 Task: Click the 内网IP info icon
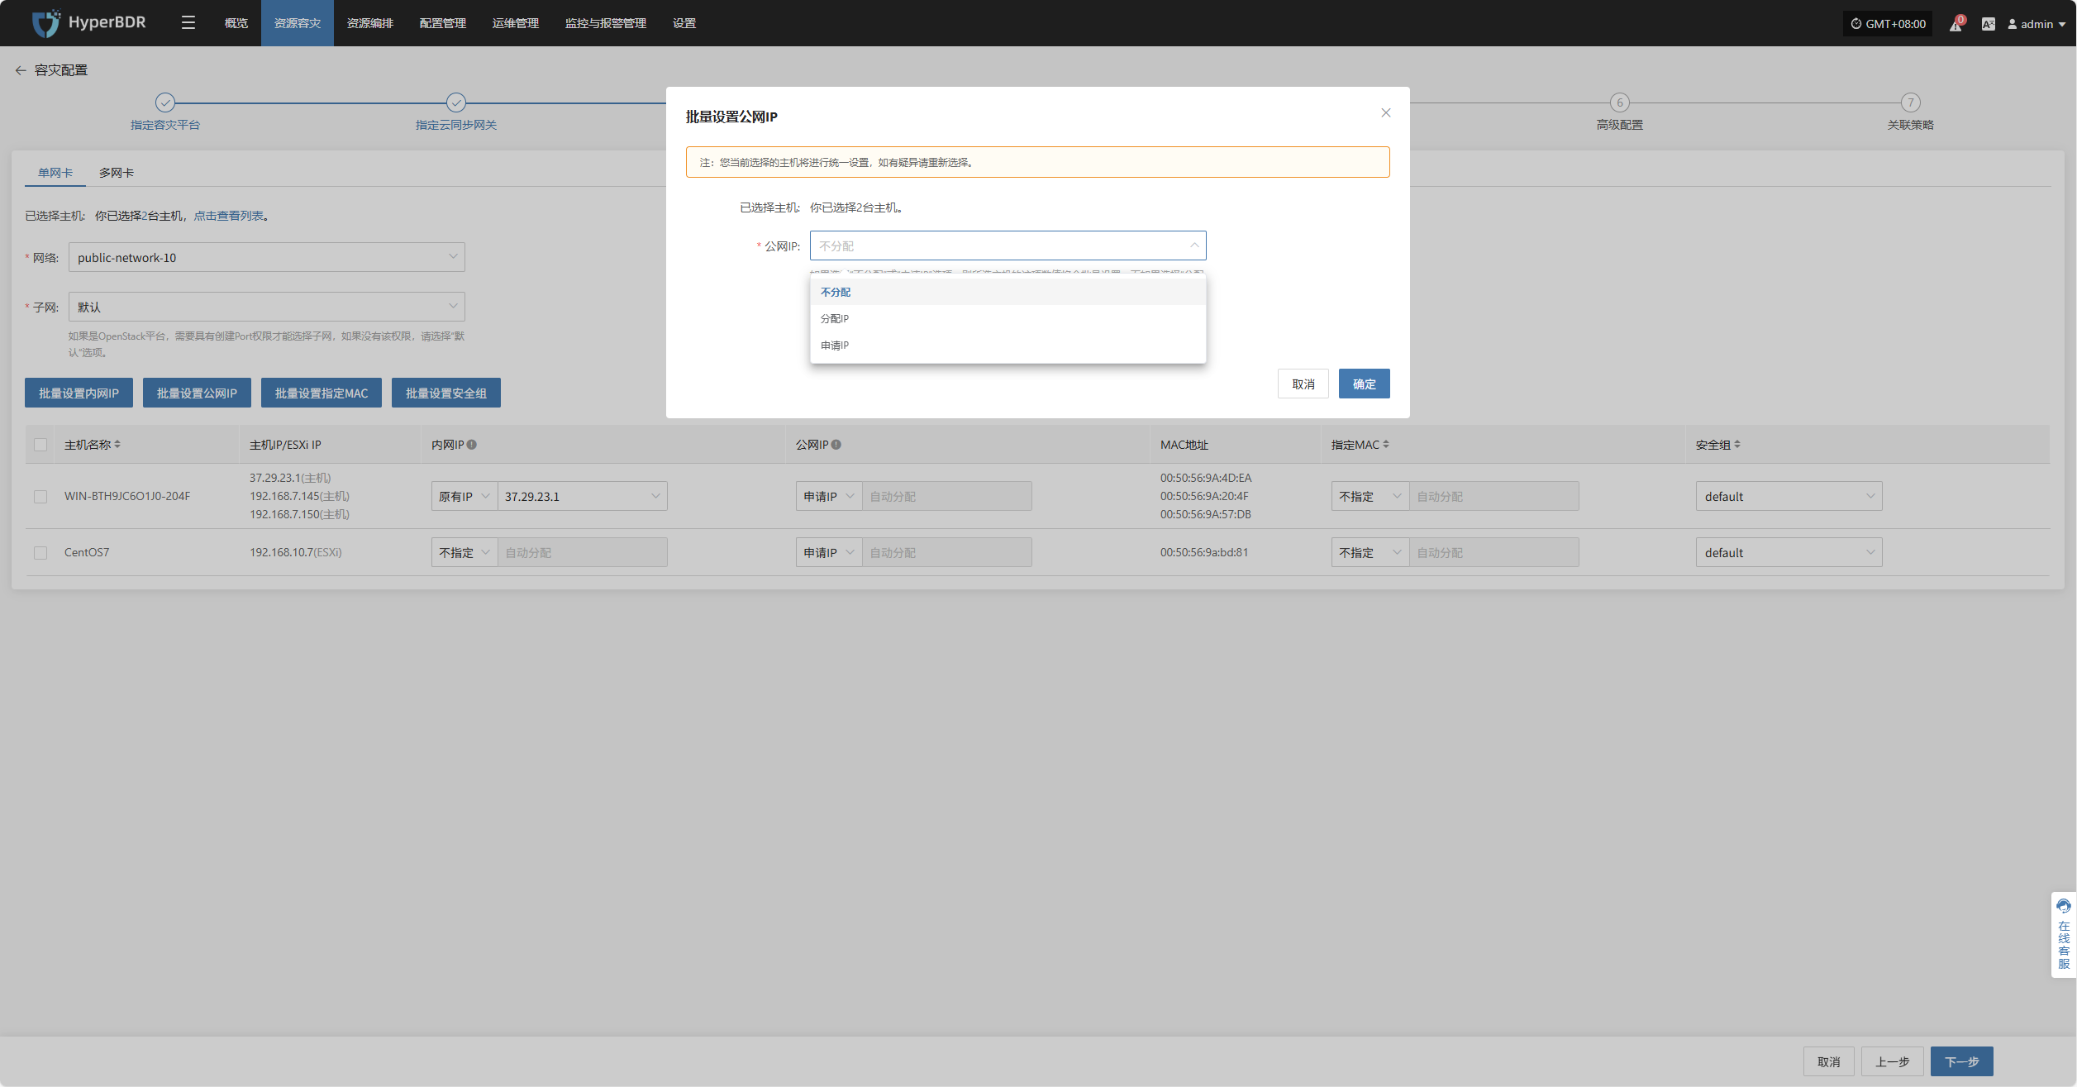tap(472, 445)
